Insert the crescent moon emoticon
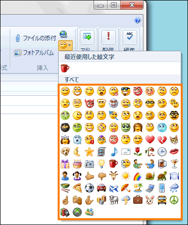This screenshot has height=225, width=188. [77, 151]
